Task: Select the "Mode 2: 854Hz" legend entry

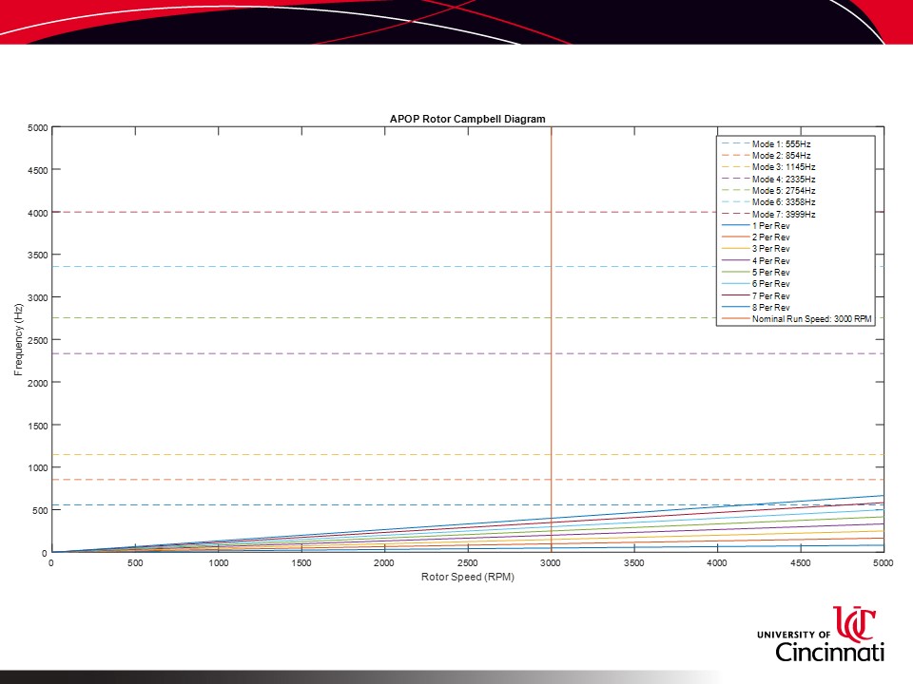Action: tap(781, 155)
